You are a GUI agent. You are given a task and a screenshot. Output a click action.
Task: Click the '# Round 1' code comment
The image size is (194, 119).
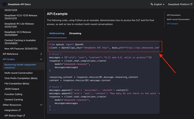pos(55,54)
